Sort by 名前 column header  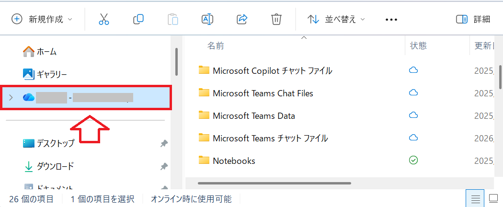(215, 46)
